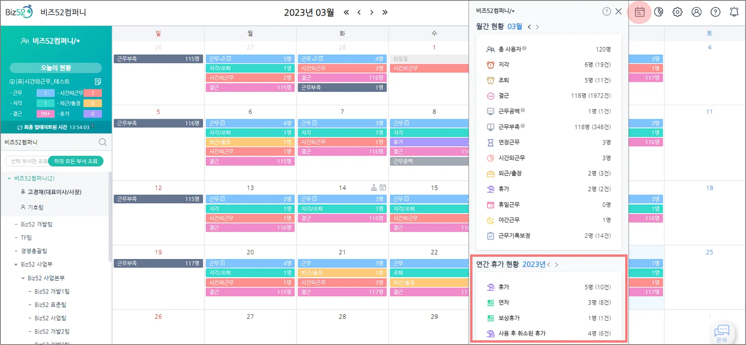Click the 외근/출장 briefcase icon in the status panel
The width and height of the screenshot is (746, 345).
(x=490, y=174)
